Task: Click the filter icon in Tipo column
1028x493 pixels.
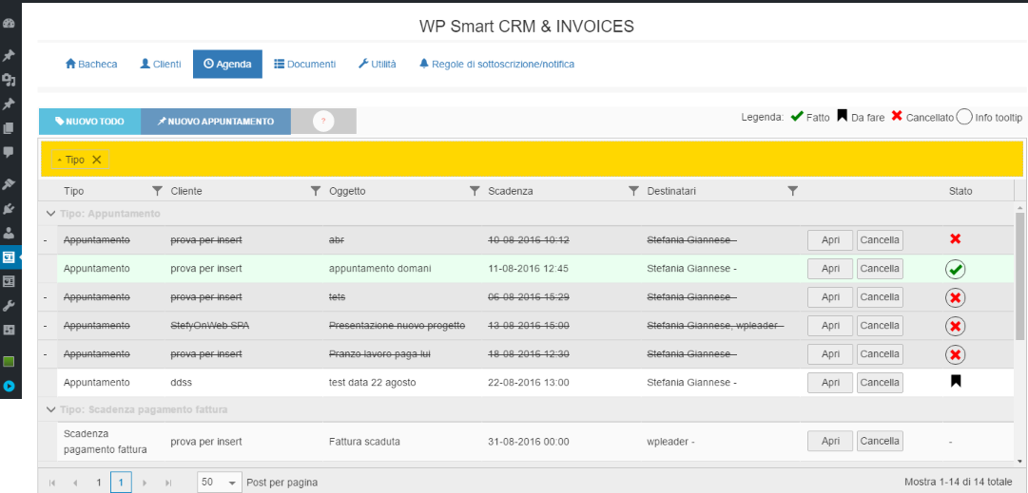Action: [x=158, y=191]
